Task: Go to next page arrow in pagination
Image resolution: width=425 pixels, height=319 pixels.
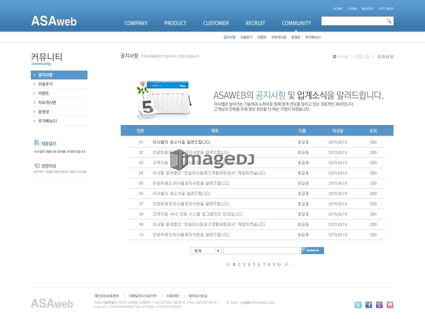Action: pyautogui.click(x=287, y=265)
